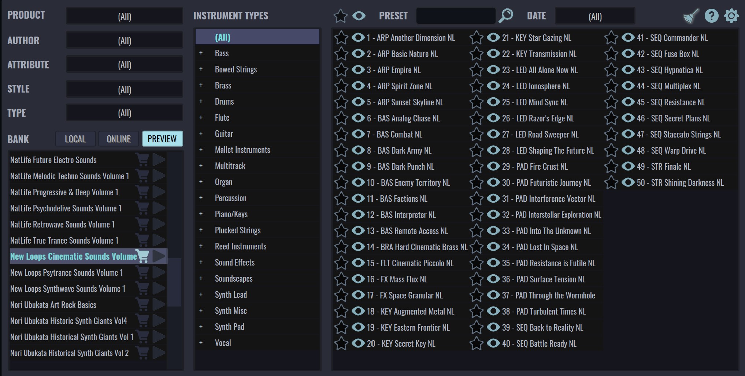The image size is (745, 376).
Task: Select NatLife Retrowave Sounds Volume 1 bank
Action: (x=63, y=224)
